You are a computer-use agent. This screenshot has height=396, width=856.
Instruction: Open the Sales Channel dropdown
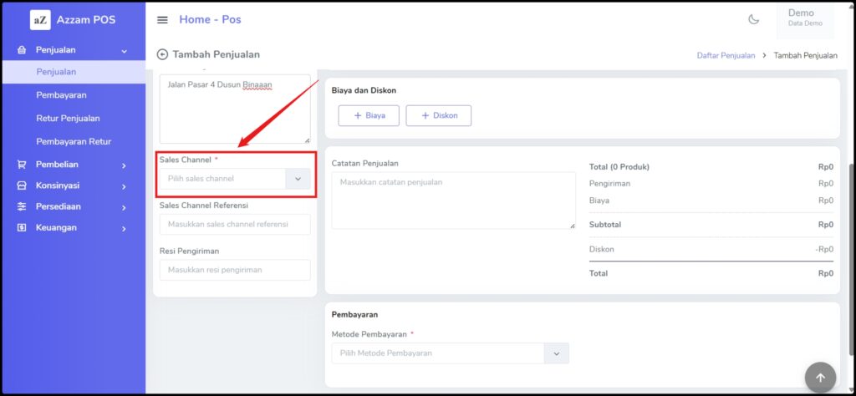coord(234,179)
